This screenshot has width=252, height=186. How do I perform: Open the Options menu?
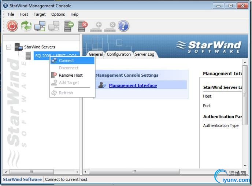click(58, 14)
